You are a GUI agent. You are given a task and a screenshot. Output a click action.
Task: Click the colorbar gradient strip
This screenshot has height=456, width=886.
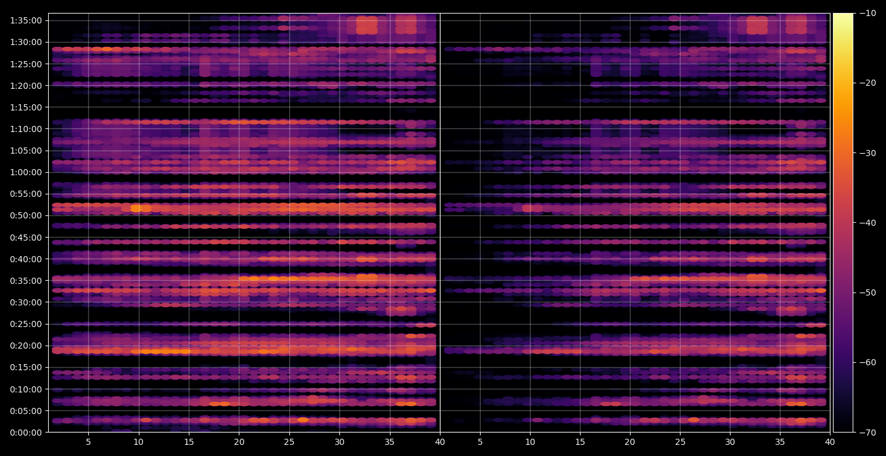[x=843, y=223]
